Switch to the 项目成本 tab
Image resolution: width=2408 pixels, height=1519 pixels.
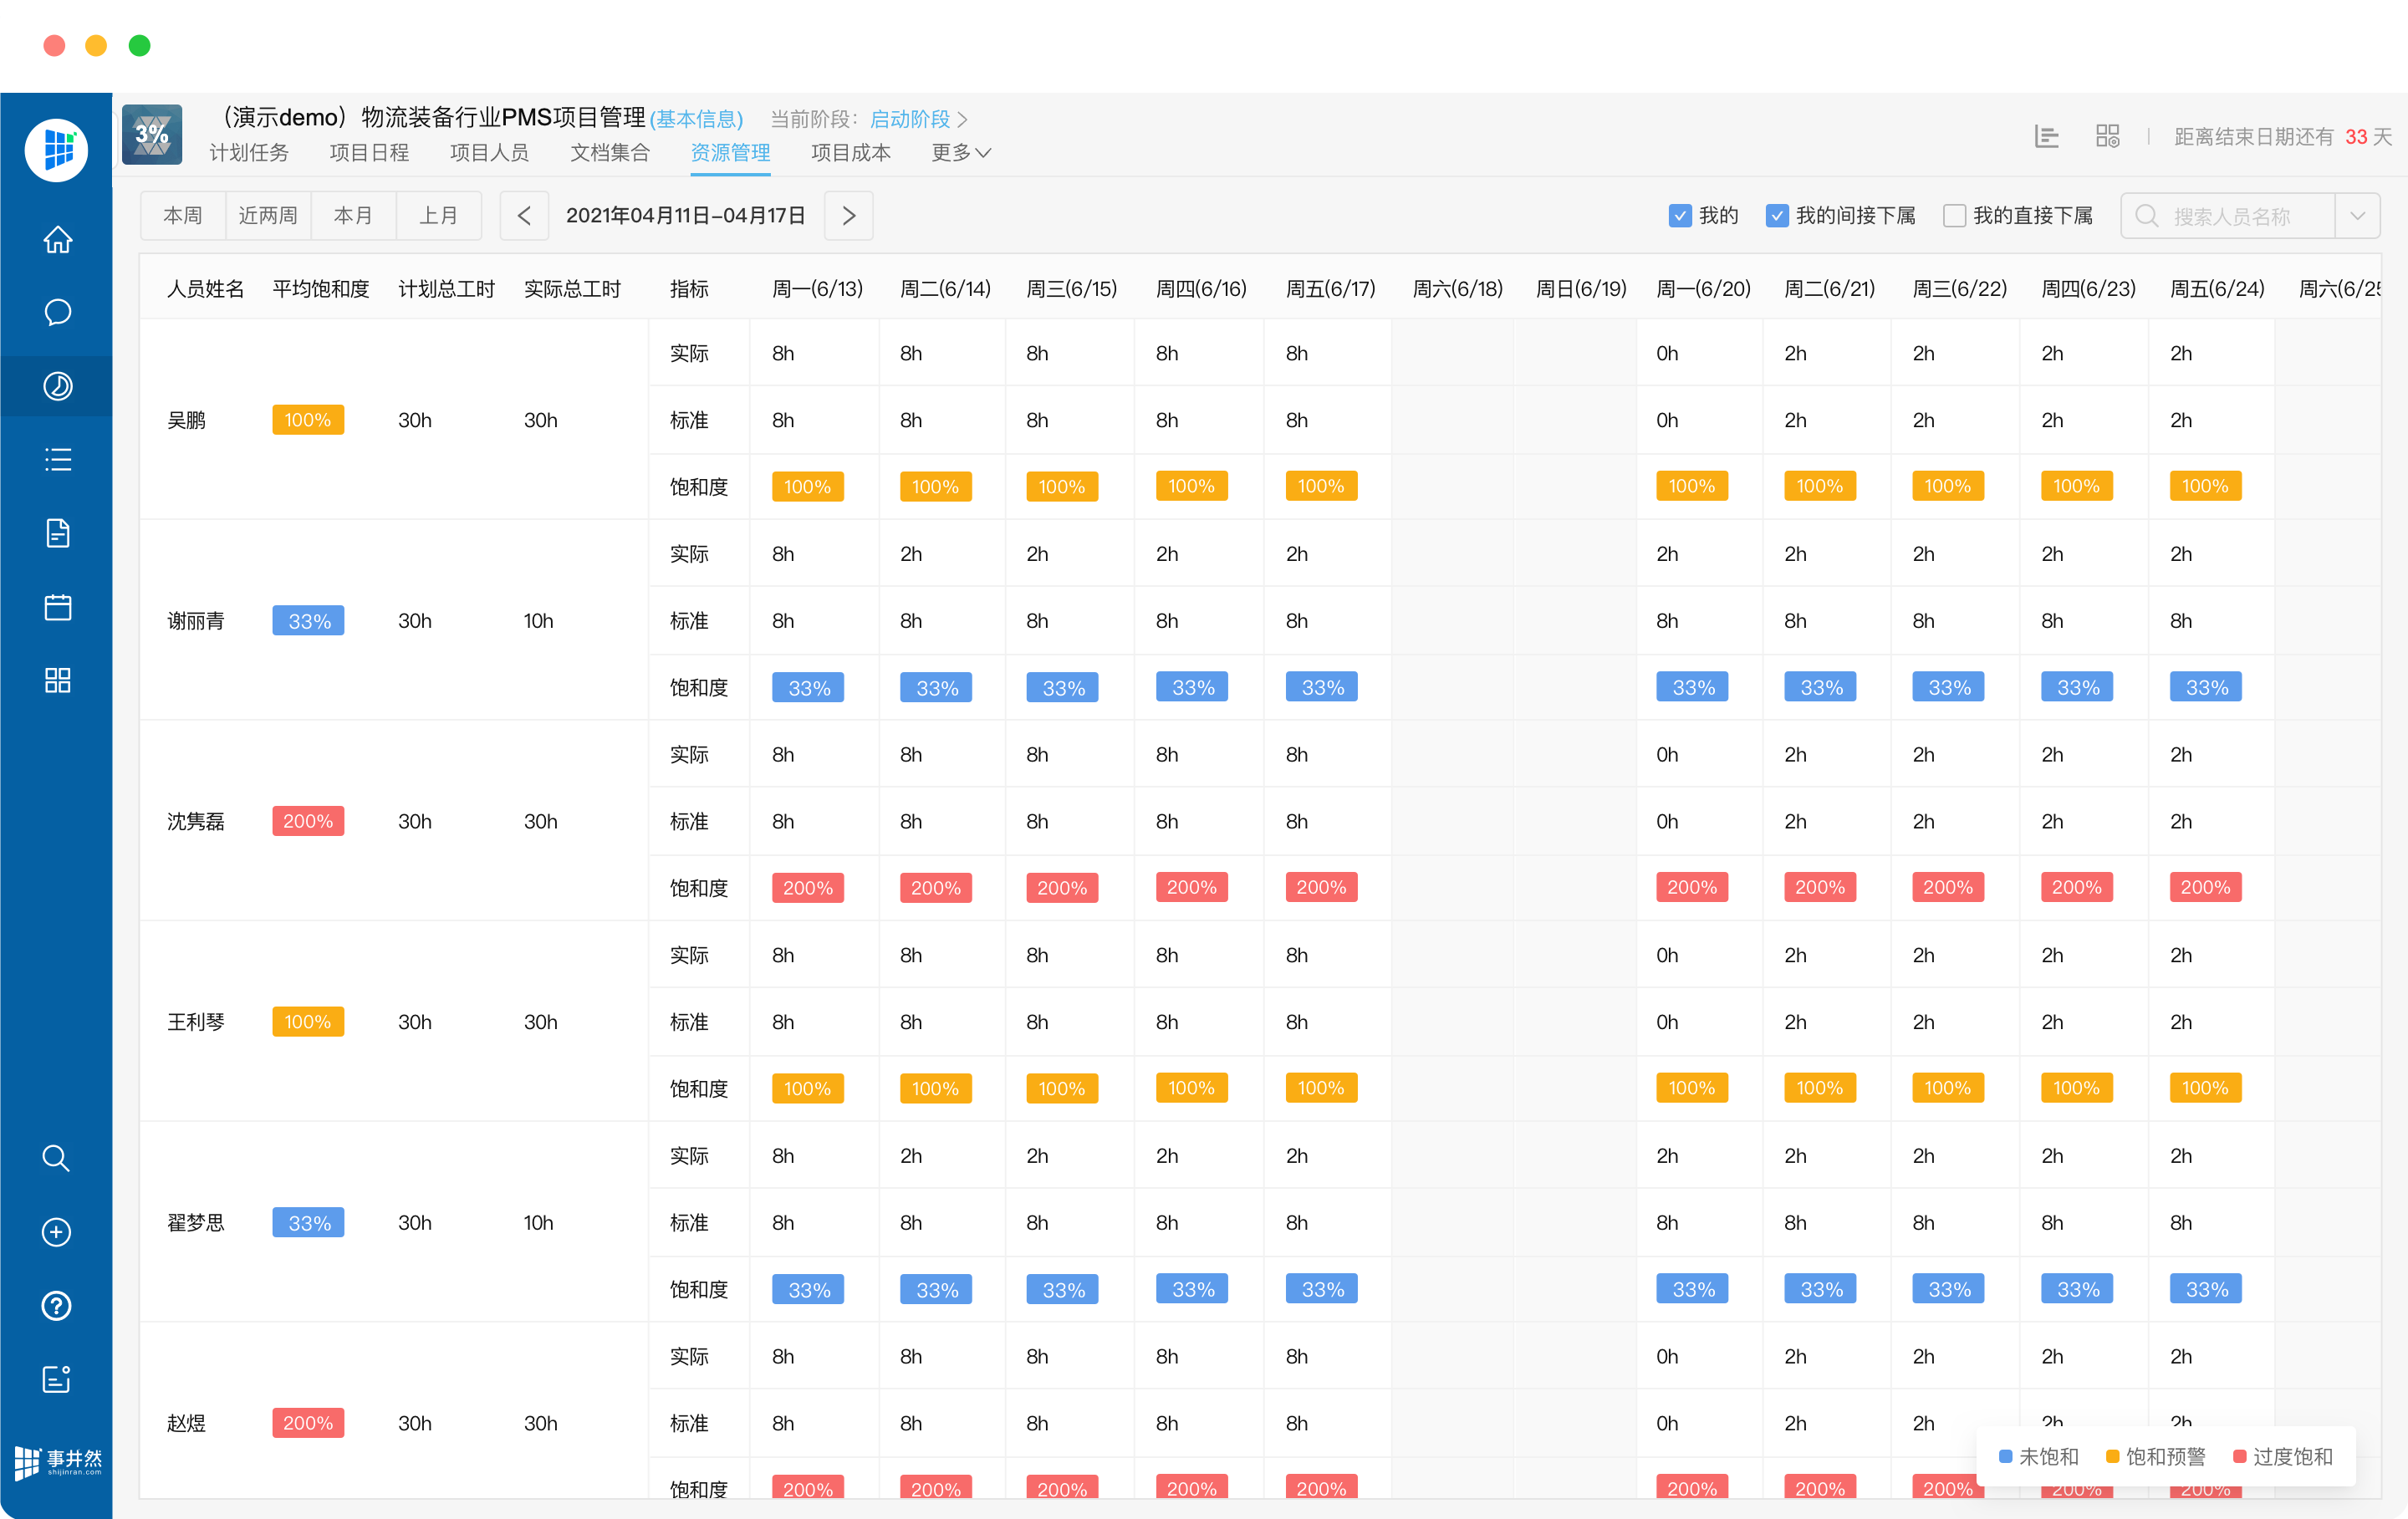850,153
